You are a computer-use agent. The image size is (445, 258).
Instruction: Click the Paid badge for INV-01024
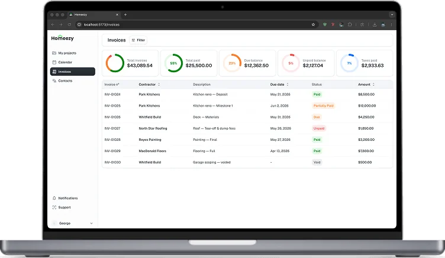point(317,94)
